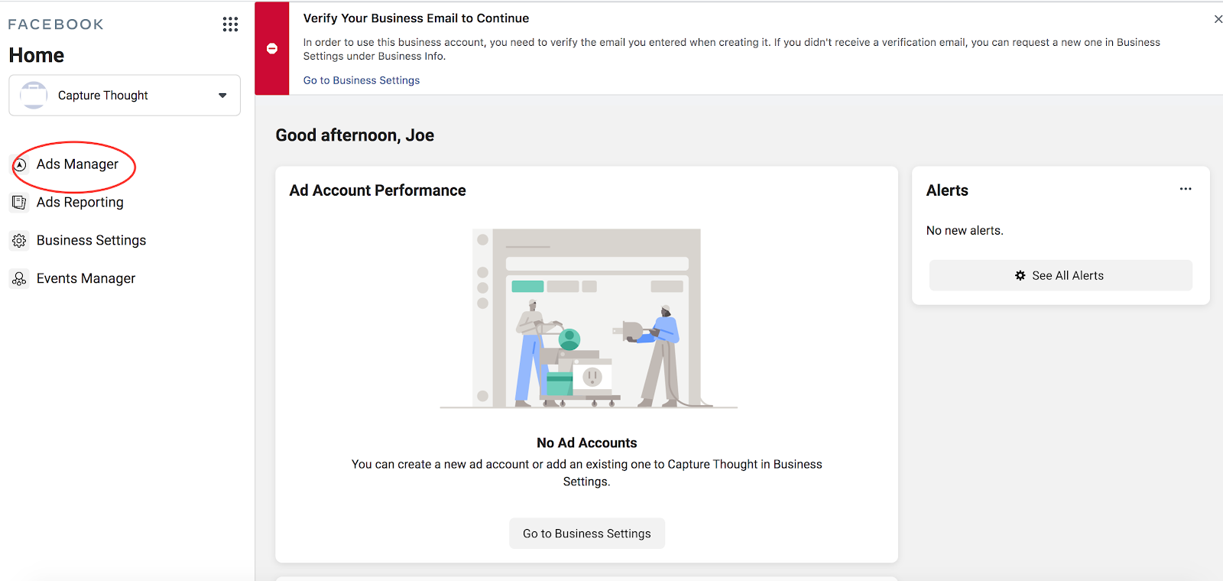Click the See All Alerts button
Viewport: 1223px width, 581px height.
click(1061, 275)
